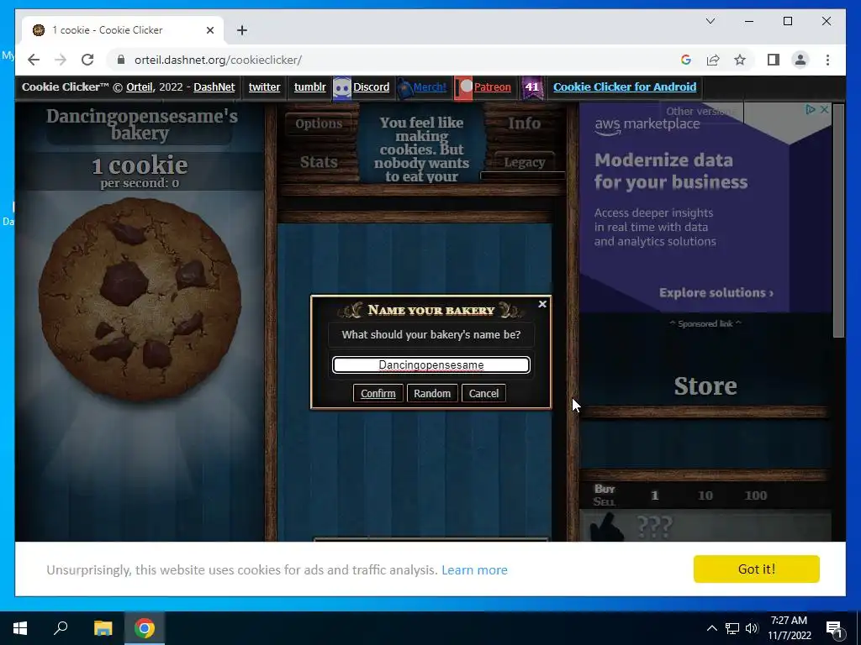861x645 pixels.
Task: Click Explore solutions in the AWS ad
Action: tap(716, 293)
